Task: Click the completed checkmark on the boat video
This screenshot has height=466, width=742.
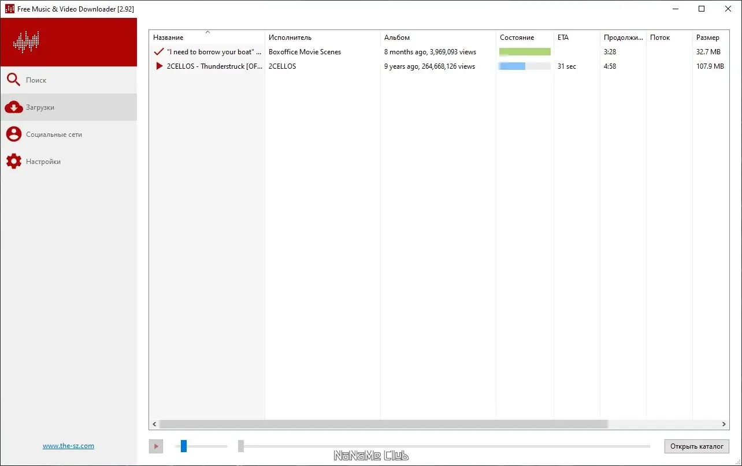Action: [x=159, y=51]
